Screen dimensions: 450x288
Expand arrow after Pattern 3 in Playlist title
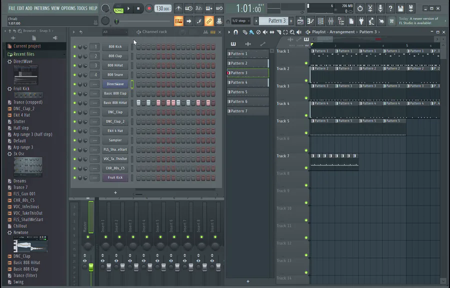[x=379, y=32]
